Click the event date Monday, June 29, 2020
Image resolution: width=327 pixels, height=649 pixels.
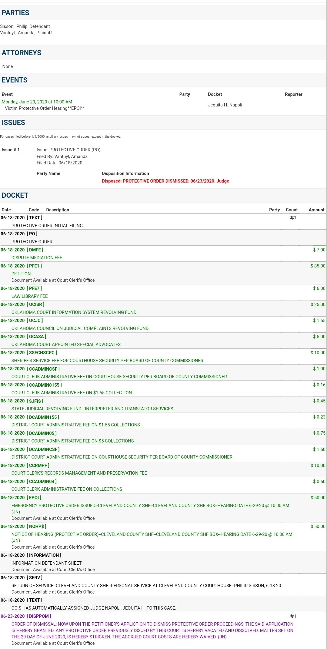37,102
